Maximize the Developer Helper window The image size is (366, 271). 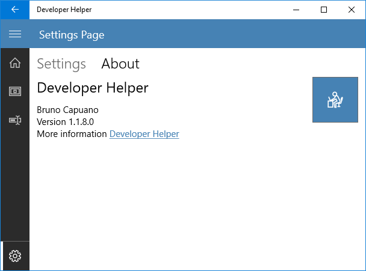click(324, 10)
